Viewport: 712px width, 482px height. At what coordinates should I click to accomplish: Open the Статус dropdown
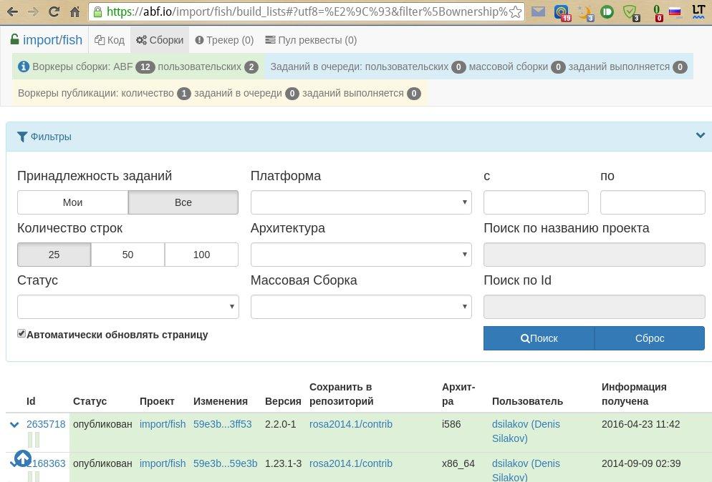(x=128, y=307)
